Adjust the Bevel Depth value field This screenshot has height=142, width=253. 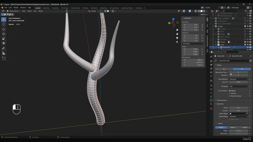tap(239, 131)
